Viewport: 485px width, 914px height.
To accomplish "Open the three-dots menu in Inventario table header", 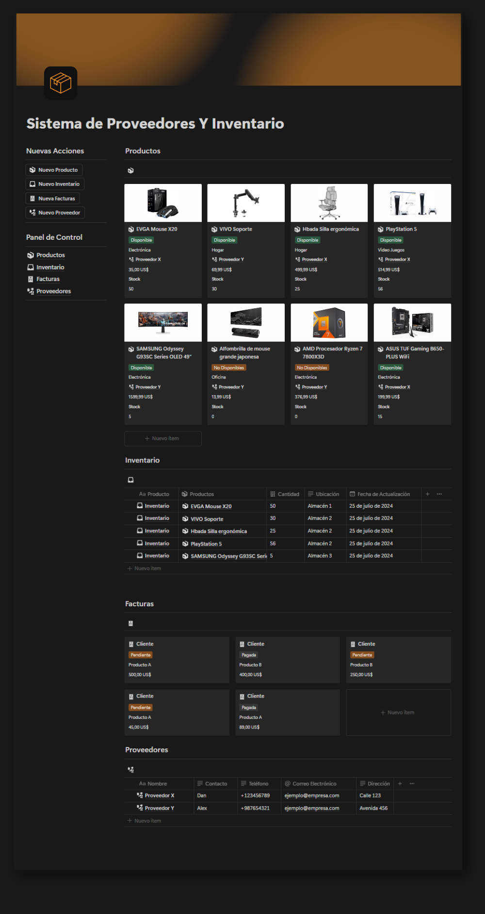I will (439, 494).
